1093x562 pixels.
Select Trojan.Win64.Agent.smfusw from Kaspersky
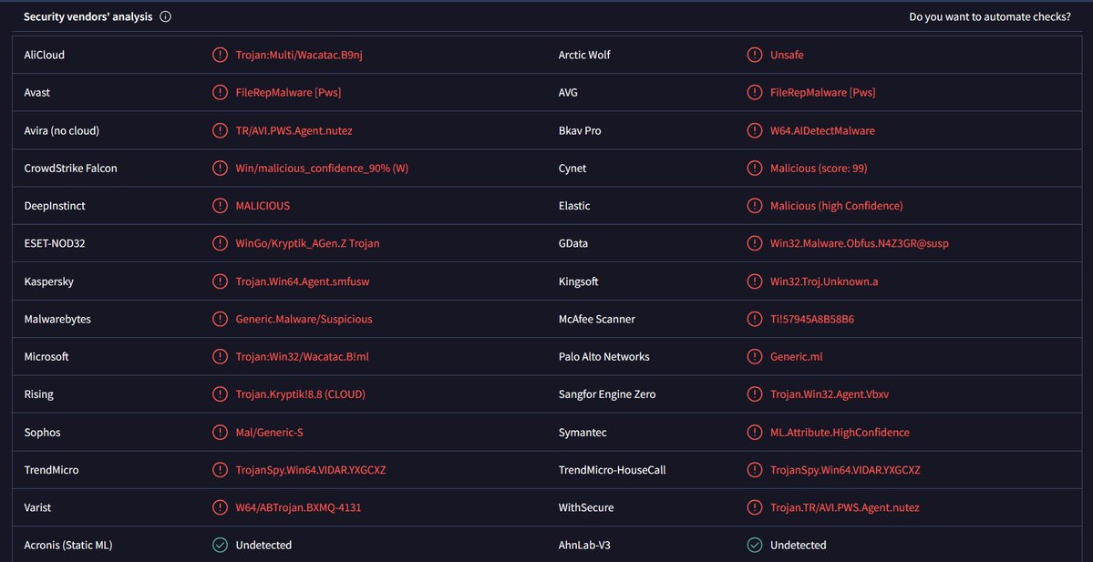click(303, 281)
